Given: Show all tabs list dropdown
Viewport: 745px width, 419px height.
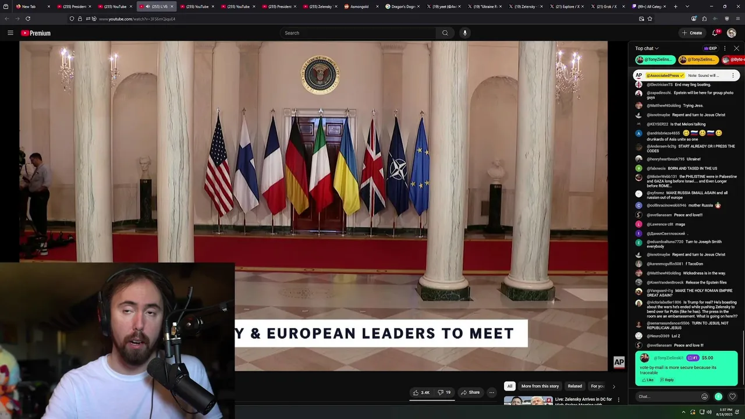Looking at the screenshot, I should 687,6.
